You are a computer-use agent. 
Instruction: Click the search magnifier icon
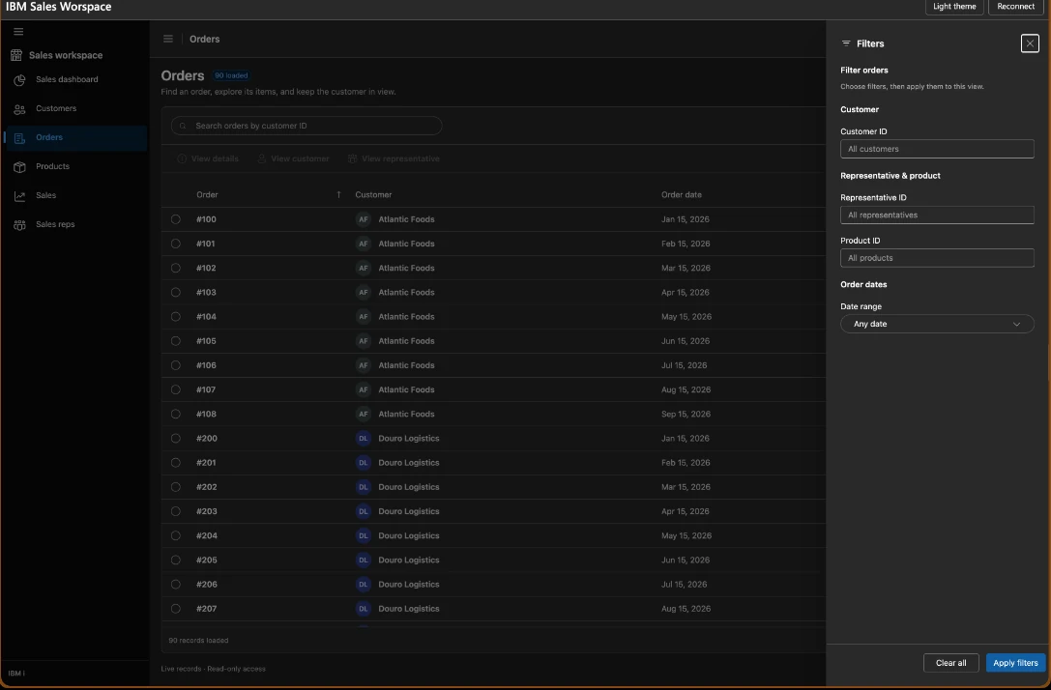click(183, 126)
